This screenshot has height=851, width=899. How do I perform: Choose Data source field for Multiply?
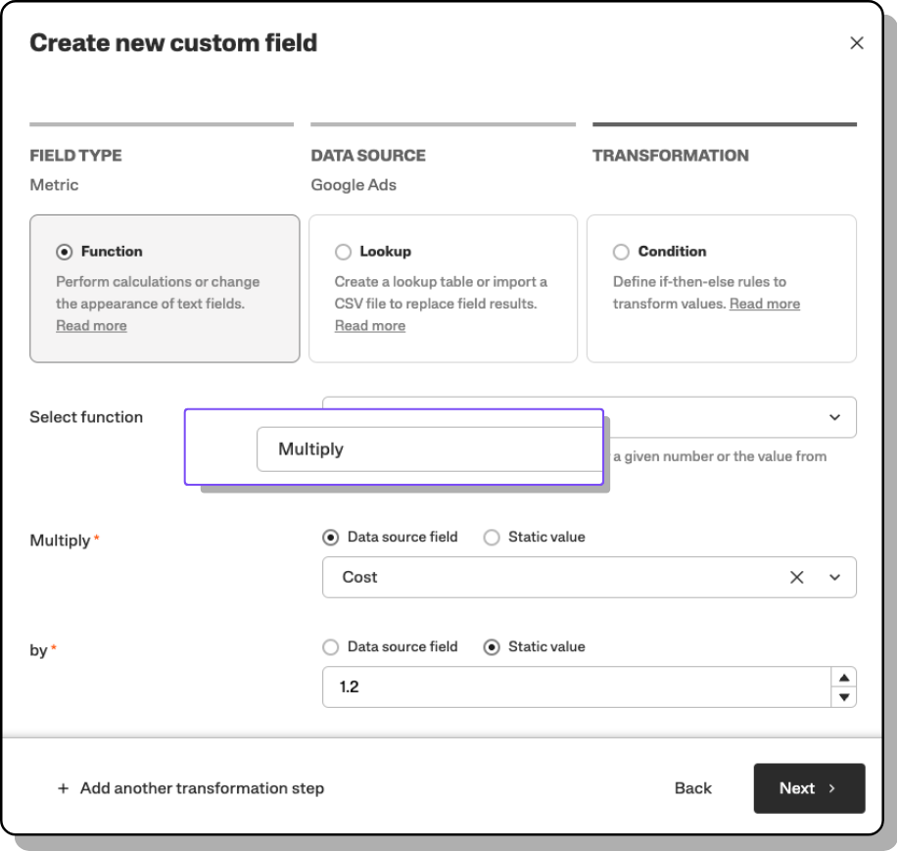(331, 537)
